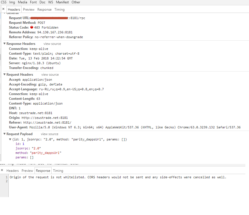Click payload jsonrpc "2.0" property
This screenshot has width=249, height=215.
28,148
